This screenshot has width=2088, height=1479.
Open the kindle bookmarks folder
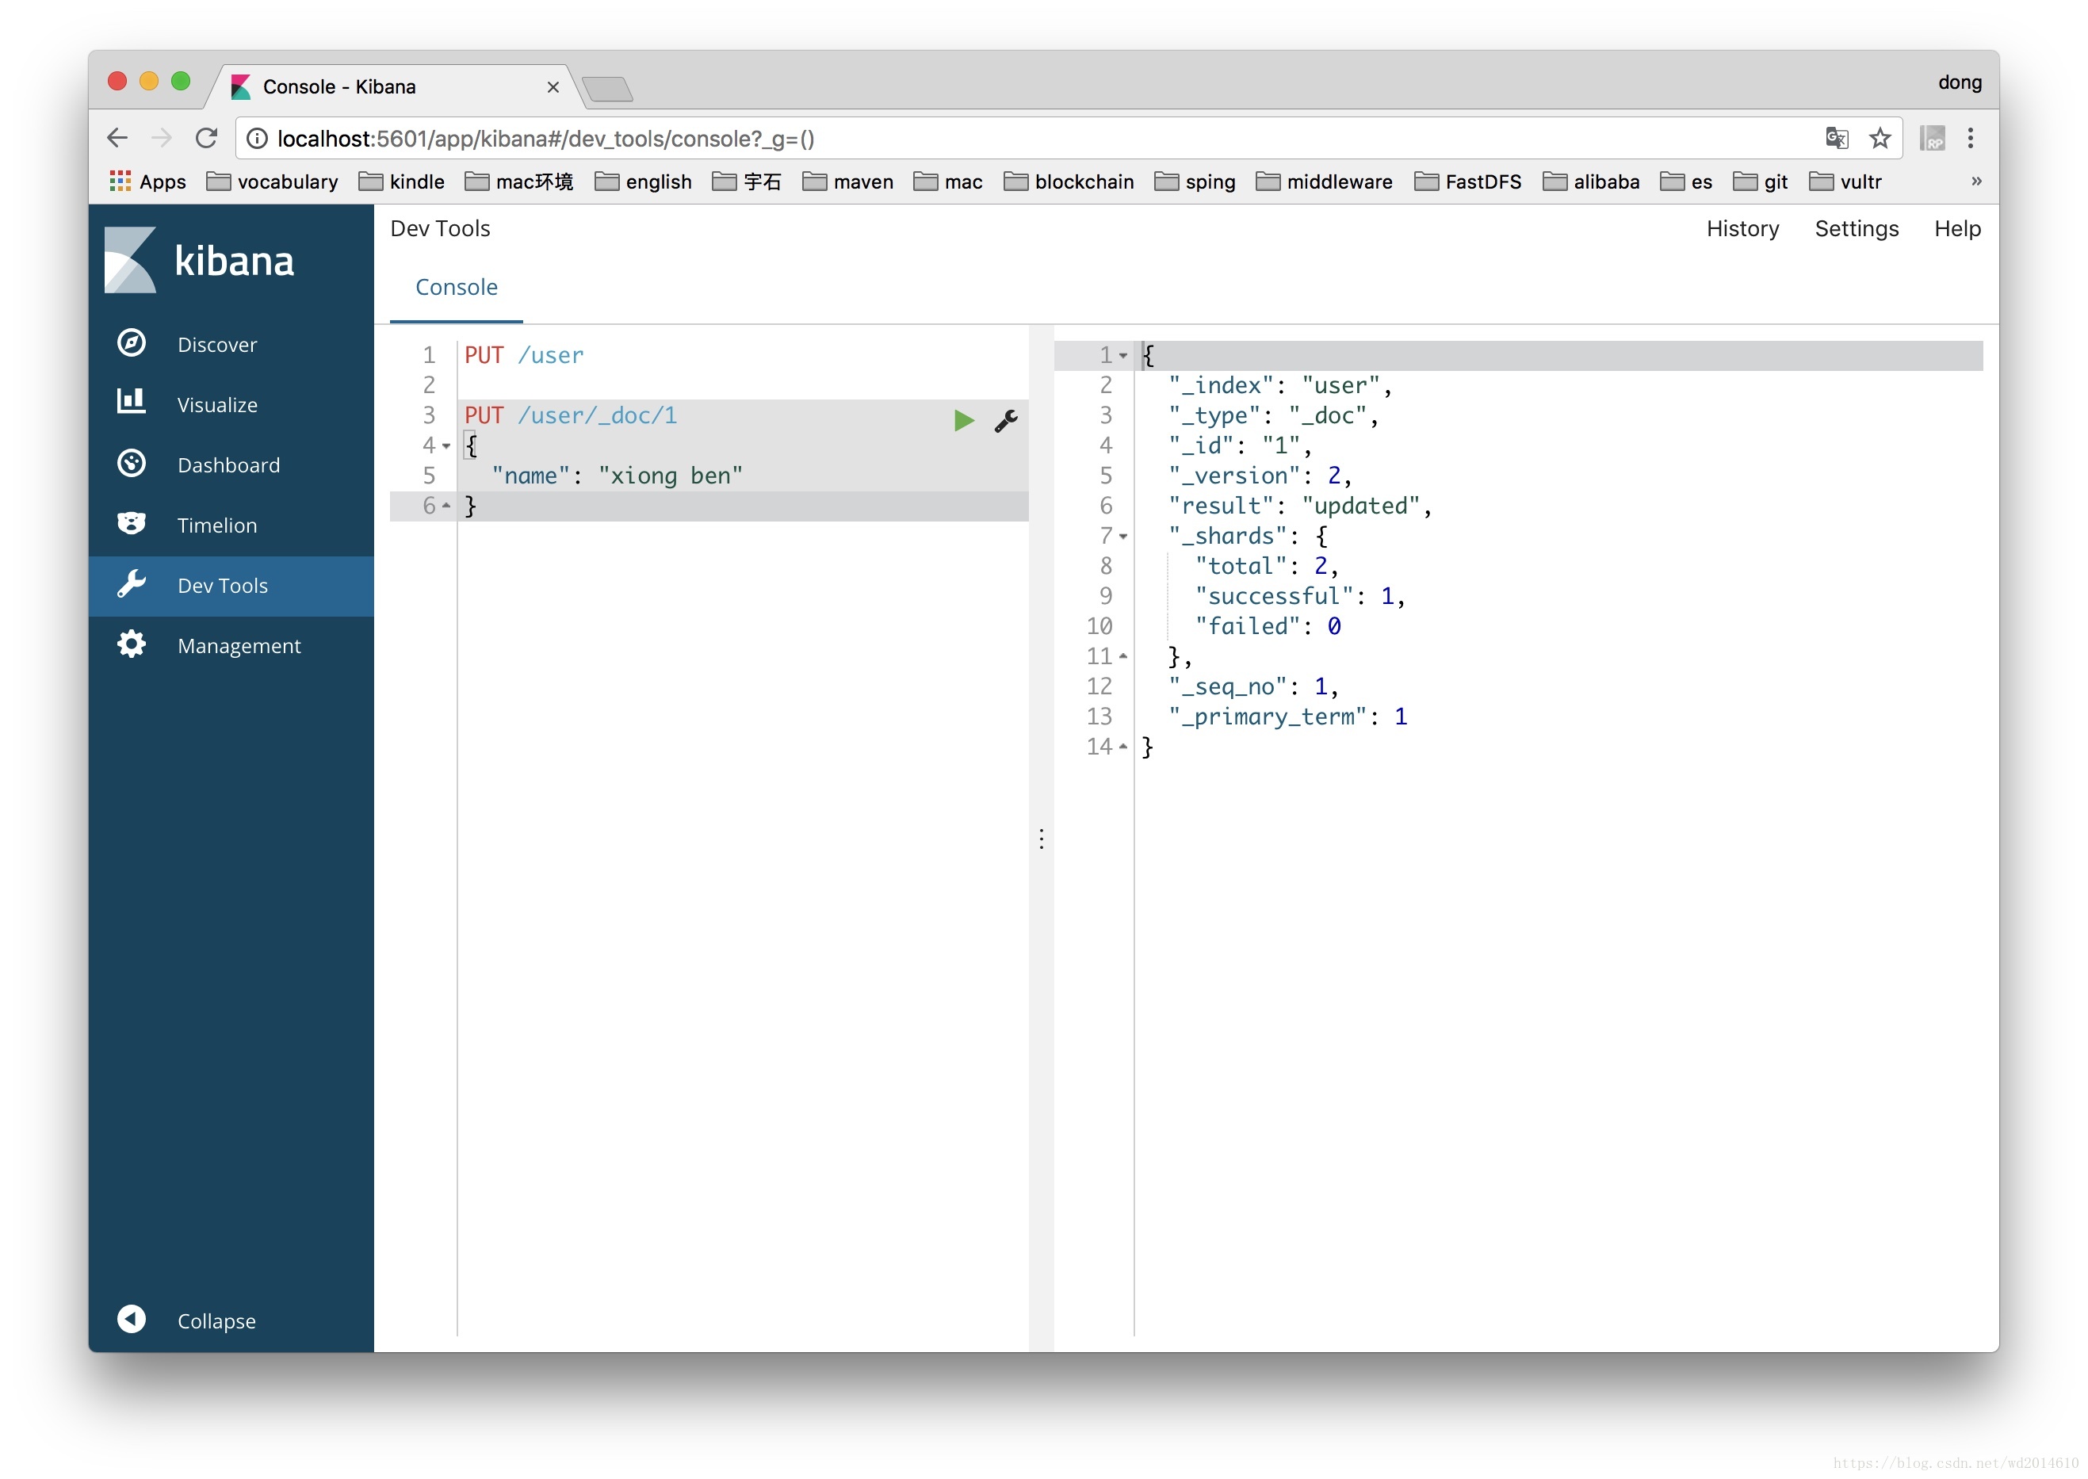[x=402, y=182]
